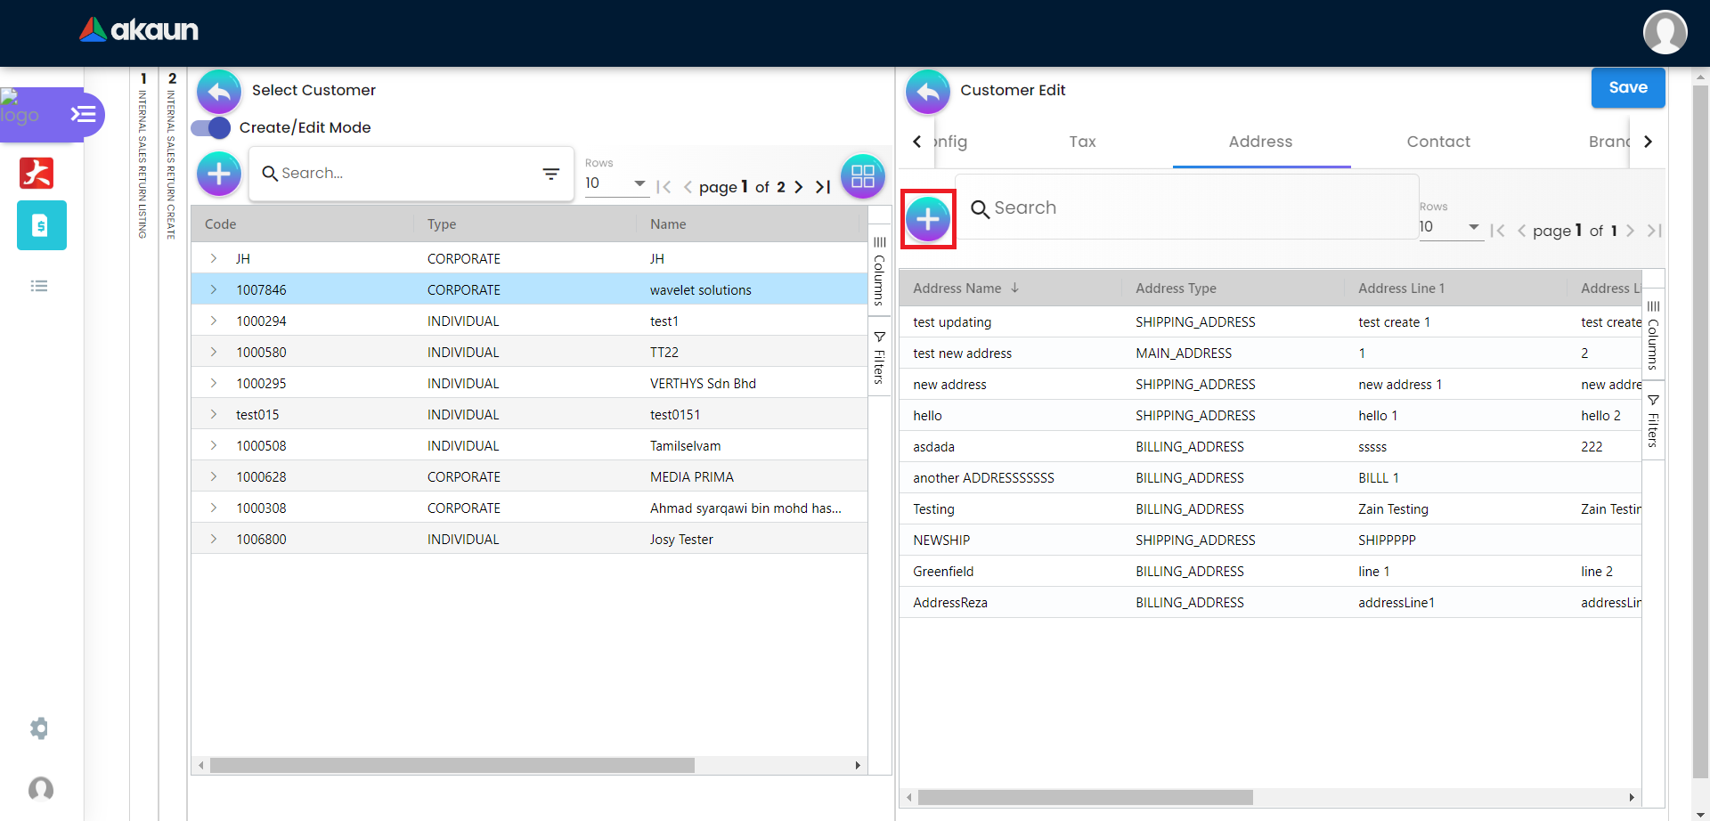Open address list Rows dropdown
This screenshot has height=821, width=1710.
point(1449,227)
